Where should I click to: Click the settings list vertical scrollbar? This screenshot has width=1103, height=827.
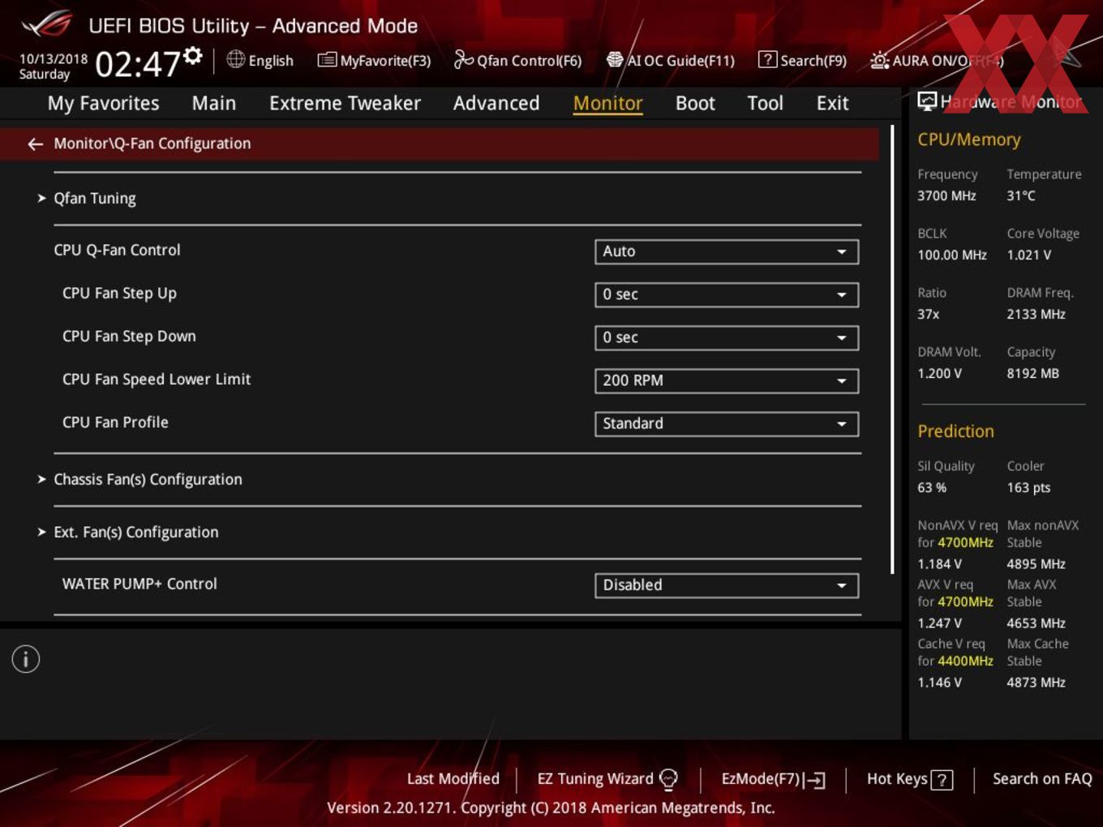point(892,349)
